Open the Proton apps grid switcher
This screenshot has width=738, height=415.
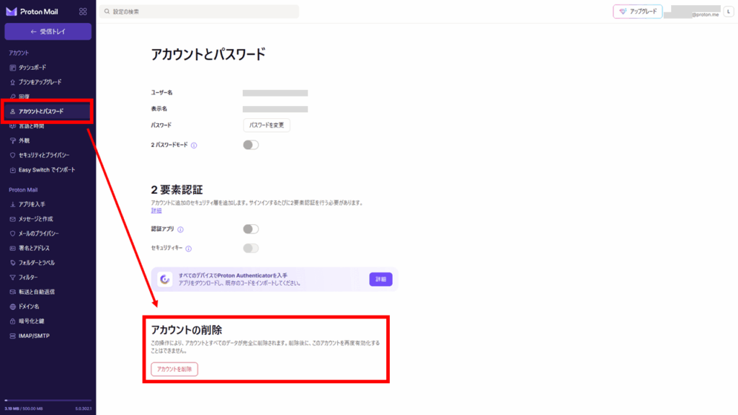(x=83, y=12)
